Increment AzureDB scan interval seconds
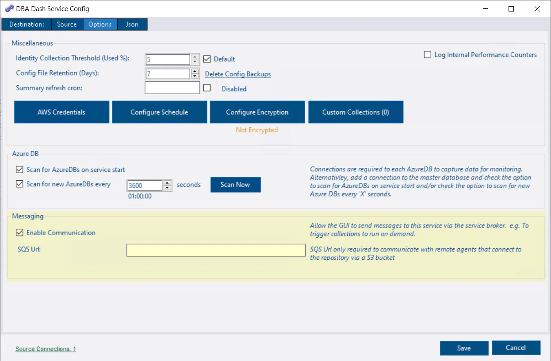The height and width of the screenshot is (361, 551). click(167, 182)
